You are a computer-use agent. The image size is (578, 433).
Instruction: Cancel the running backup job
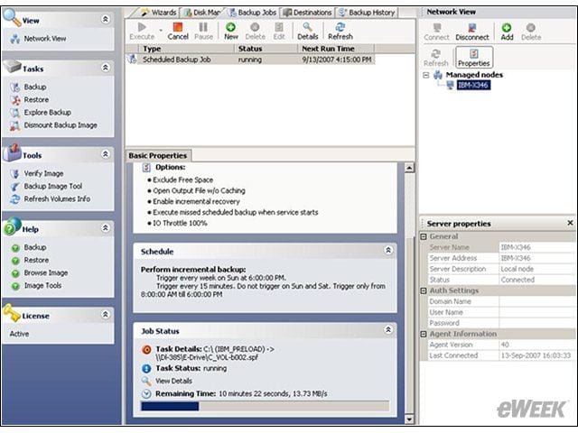tap(178, 31)
